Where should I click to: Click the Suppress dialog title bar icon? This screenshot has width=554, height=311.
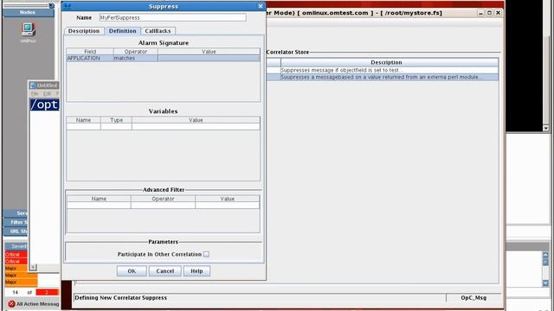68,6
